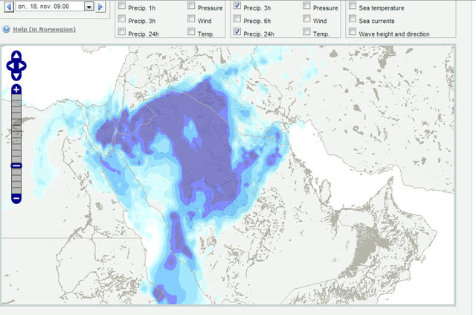Screen dimensions: 476x315
Task: Enable Wind in first panel
Action: (191, 19)
